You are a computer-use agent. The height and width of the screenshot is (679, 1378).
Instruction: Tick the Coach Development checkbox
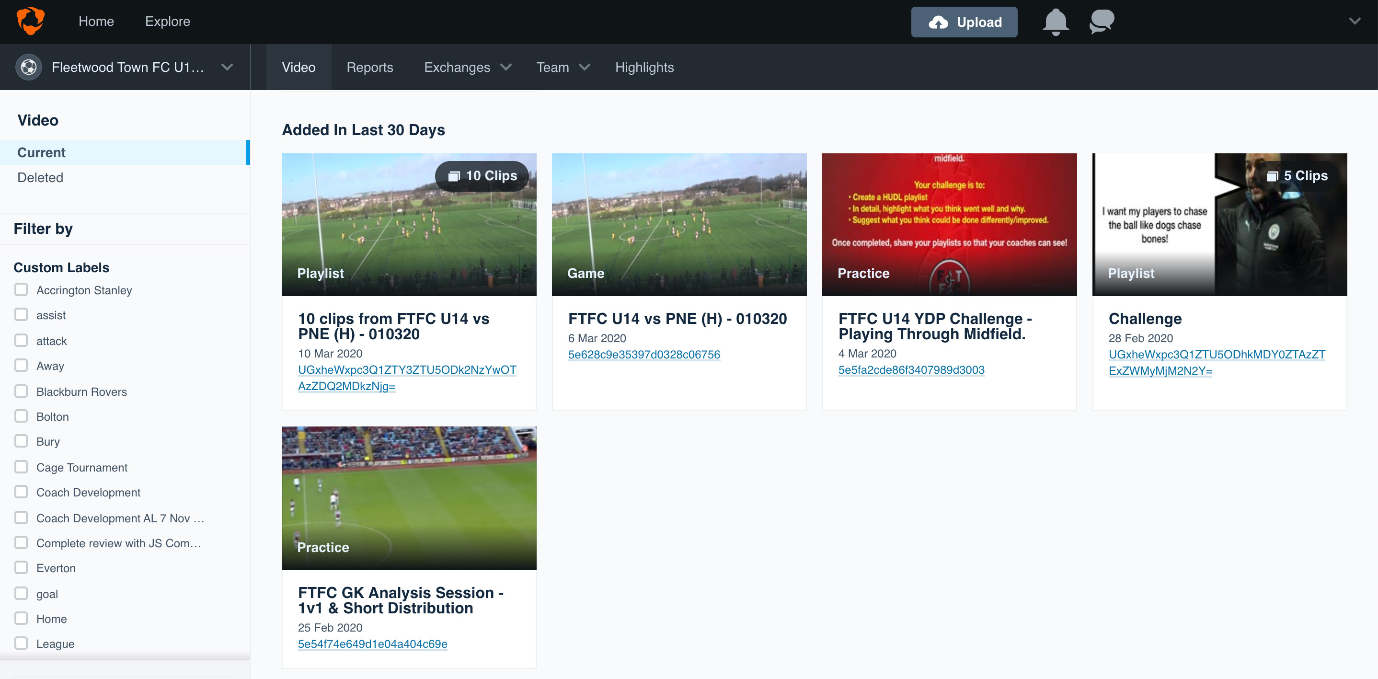coord(21,492)
